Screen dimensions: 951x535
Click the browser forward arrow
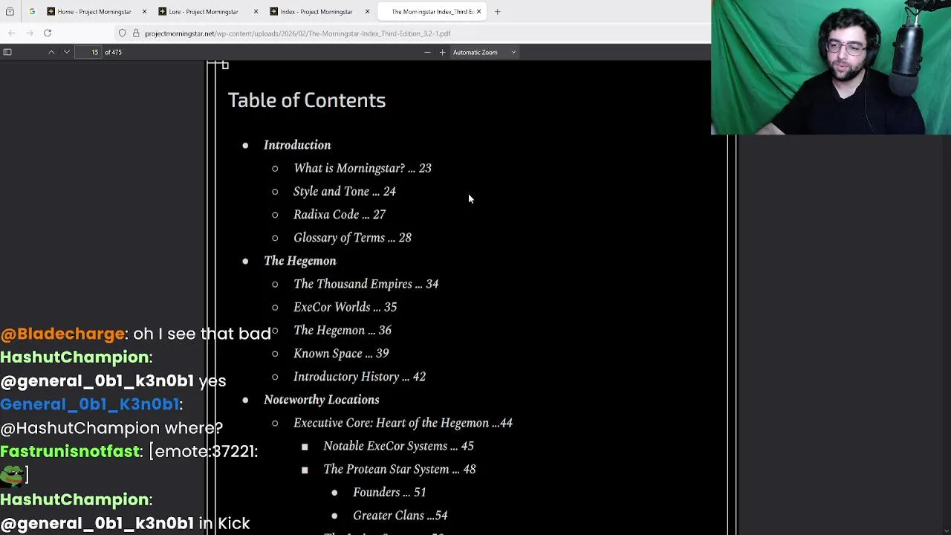(x=30, y=33)
